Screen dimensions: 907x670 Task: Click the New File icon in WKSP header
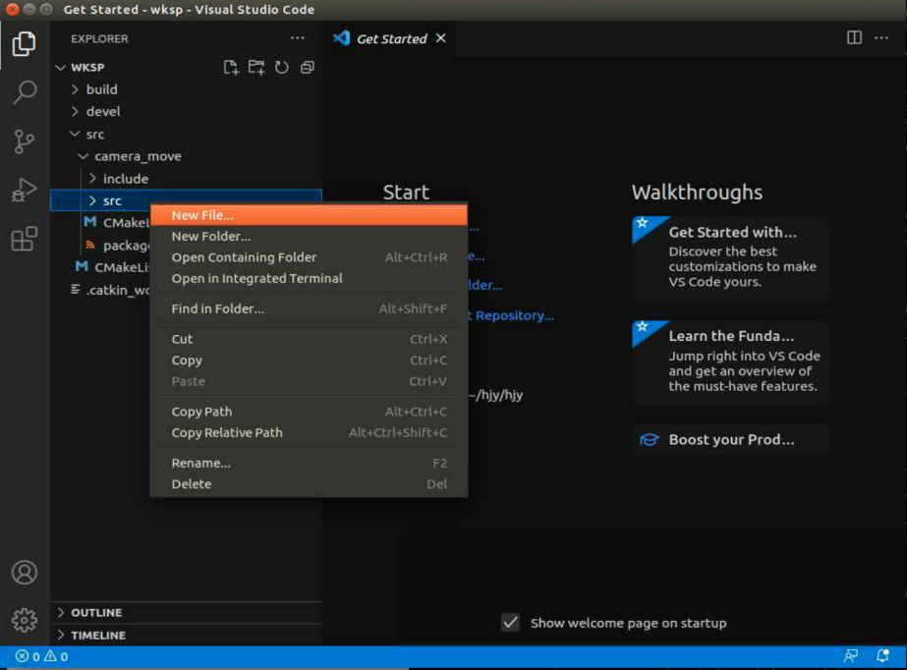[231, 68]
